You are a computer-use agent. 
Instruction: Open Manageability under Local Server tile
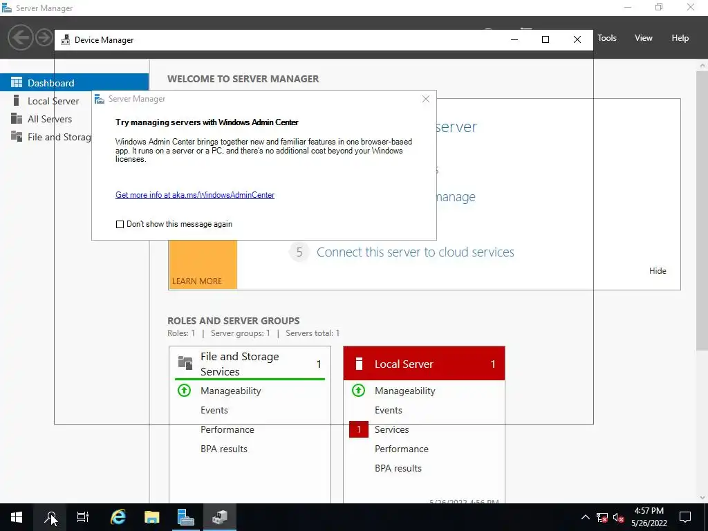pos(405,391)
